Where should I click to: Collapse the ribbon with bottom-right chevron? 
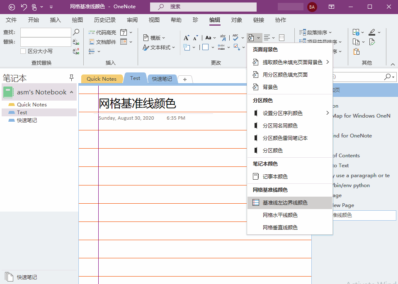[393, 65]
